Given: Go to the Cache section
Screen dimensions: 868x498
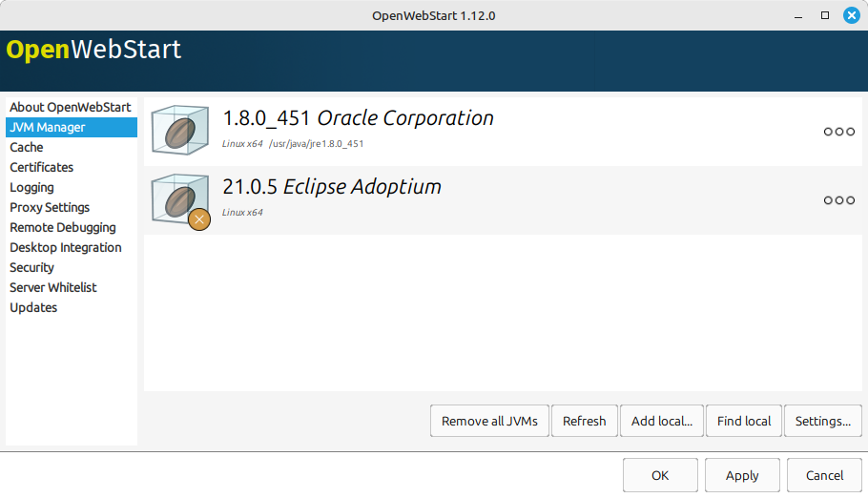Looking at the screenshot, I should click(72, 147).
